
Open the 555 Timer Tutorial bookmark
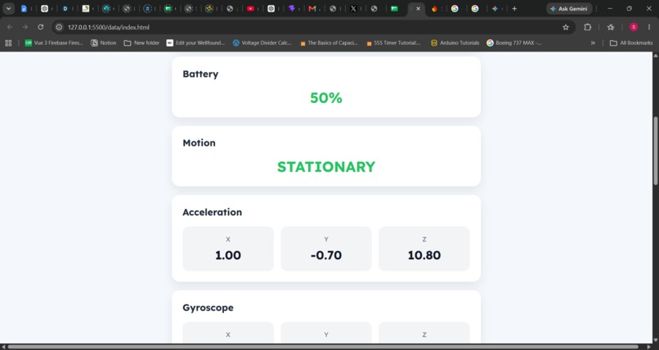[x=393, y=43]
